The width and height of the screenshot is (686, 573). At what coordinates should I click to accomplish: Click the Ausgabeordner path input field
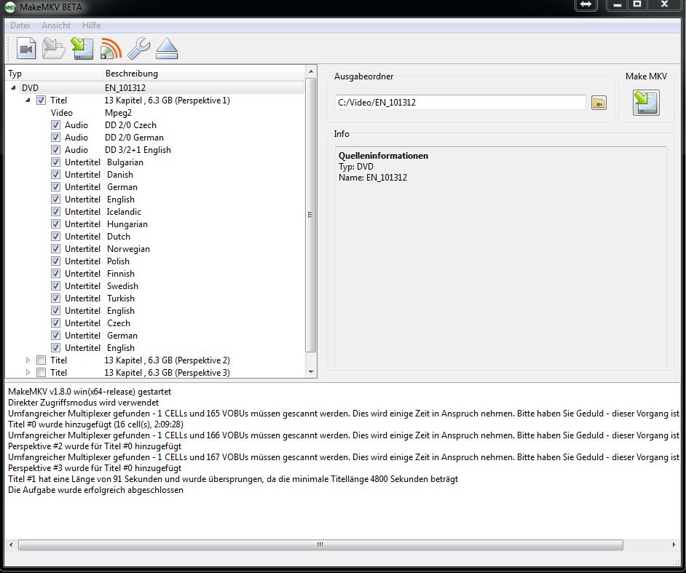[x=460, y=103]
